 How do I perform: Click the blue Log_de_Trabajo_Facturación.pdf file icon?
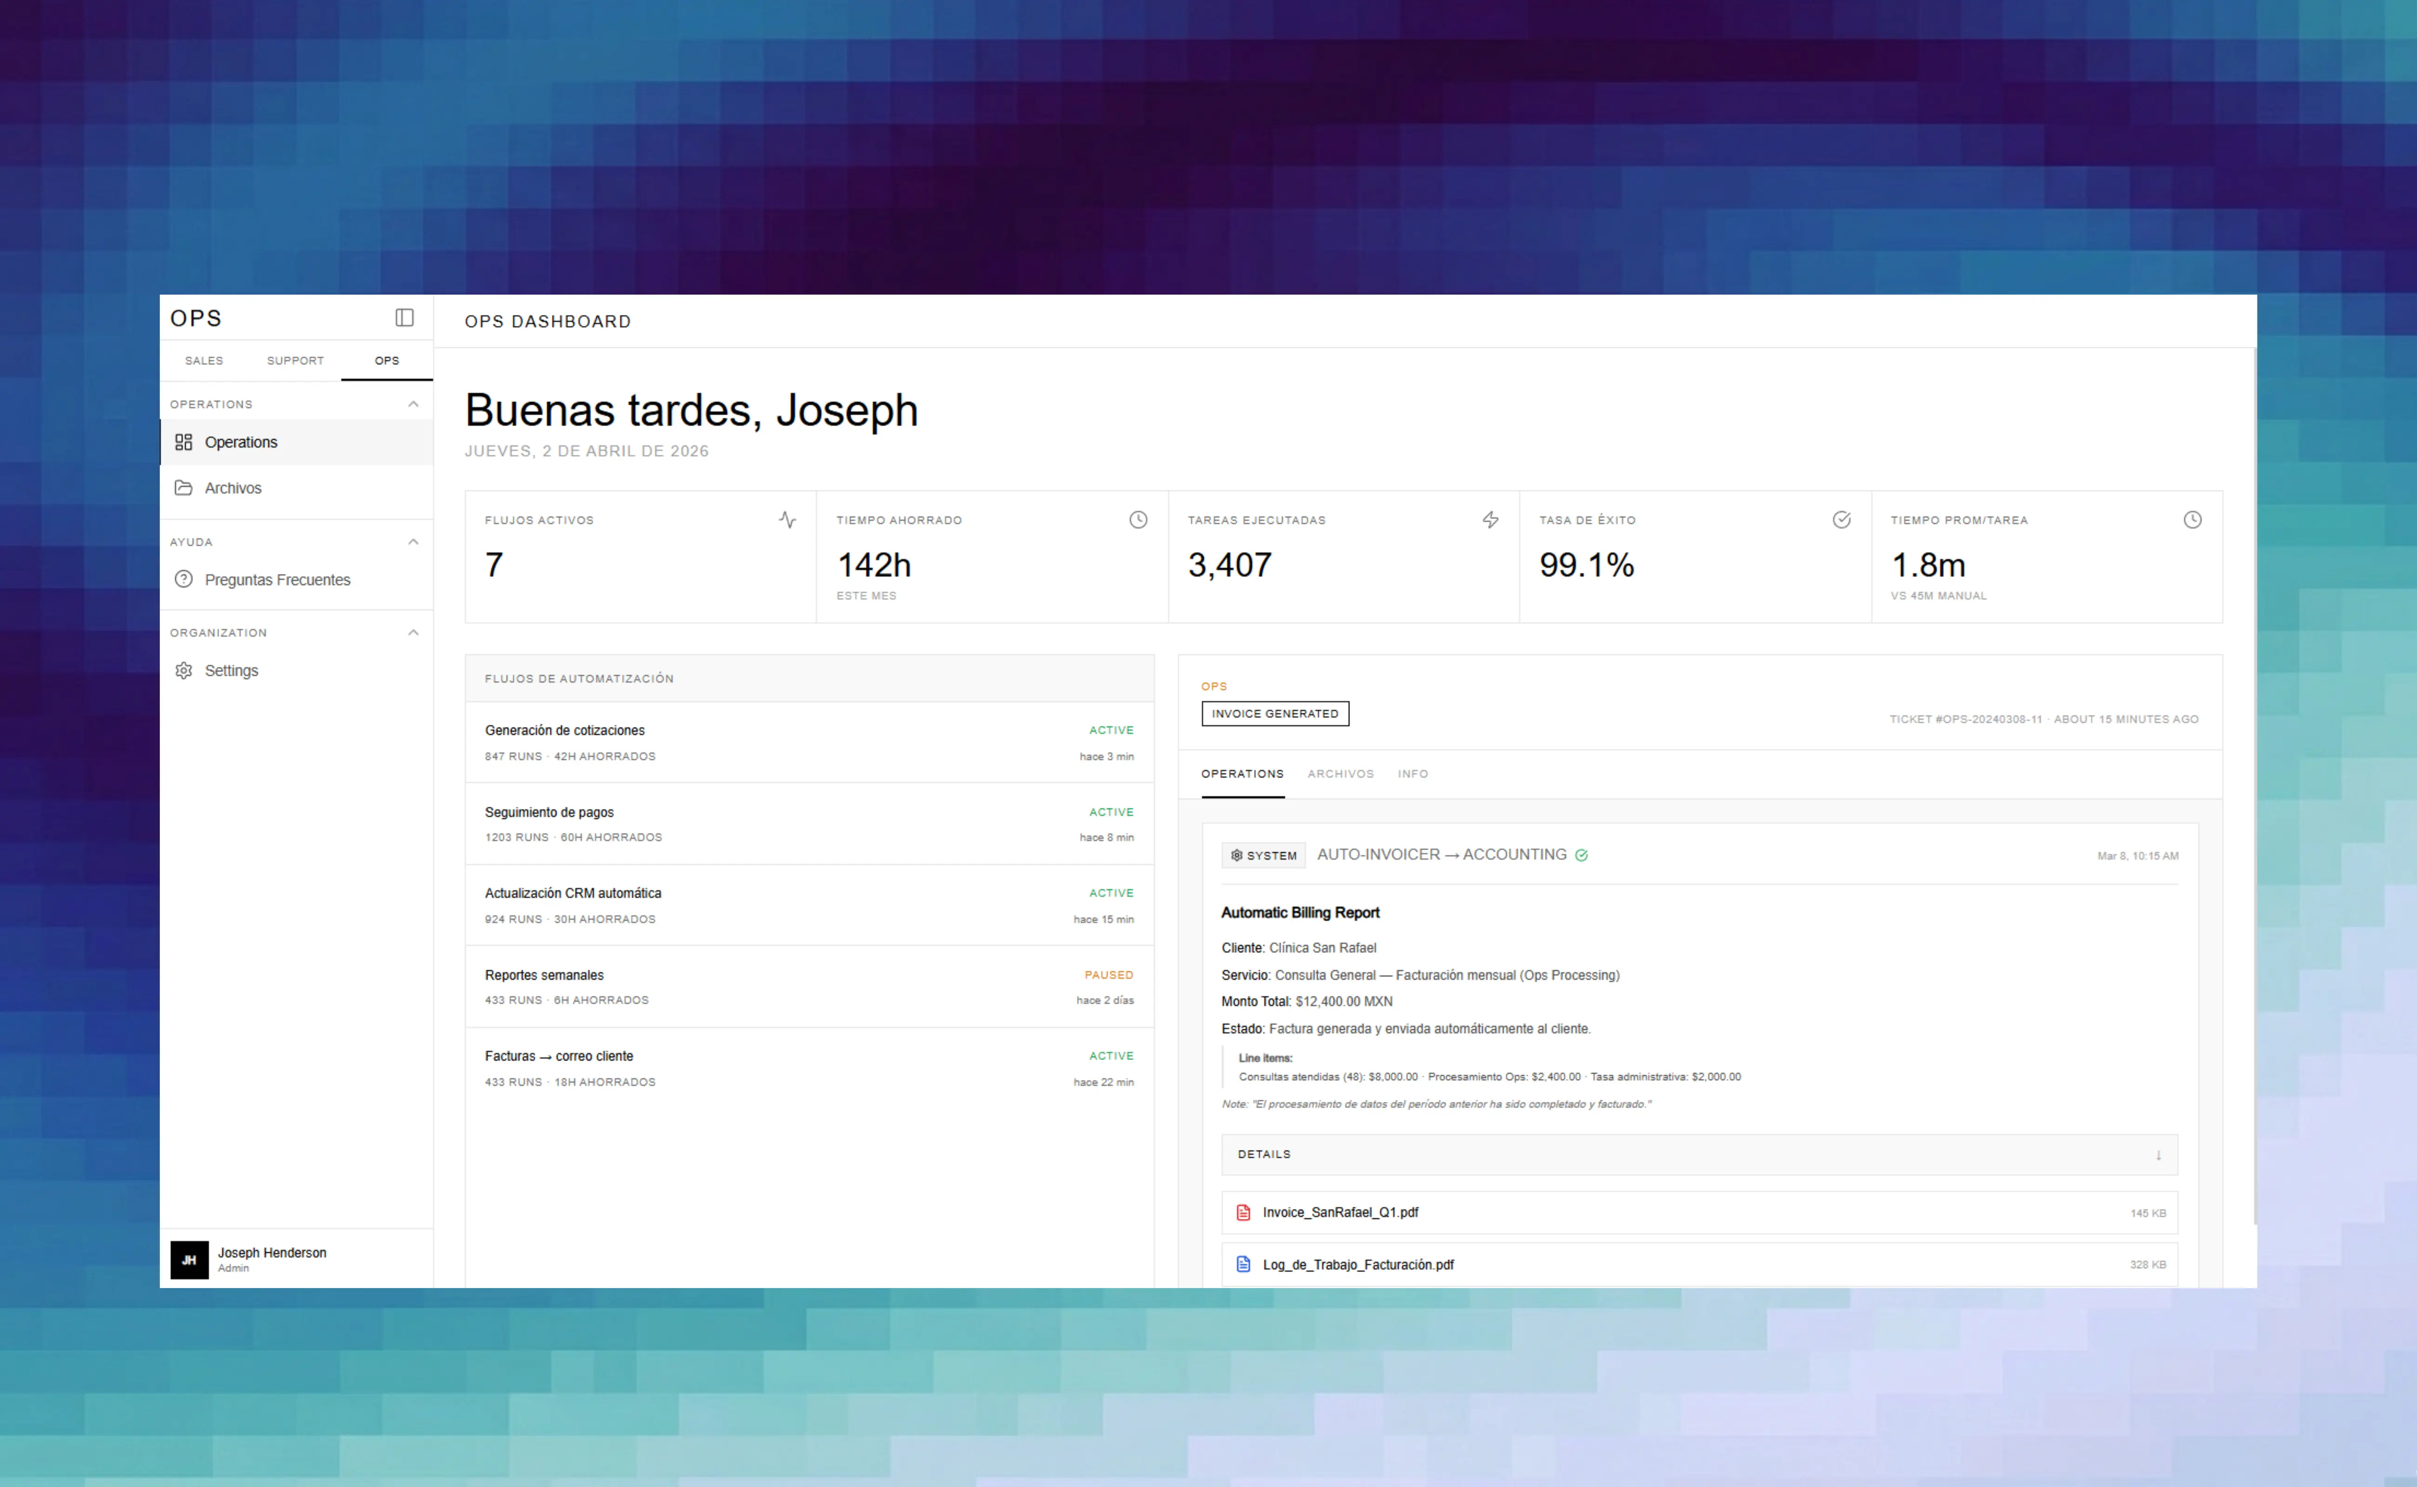click(x=1243, y=1265)
